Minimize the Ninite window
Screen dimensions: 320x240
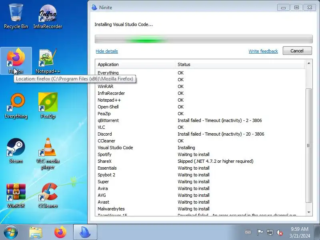(283, 8)
